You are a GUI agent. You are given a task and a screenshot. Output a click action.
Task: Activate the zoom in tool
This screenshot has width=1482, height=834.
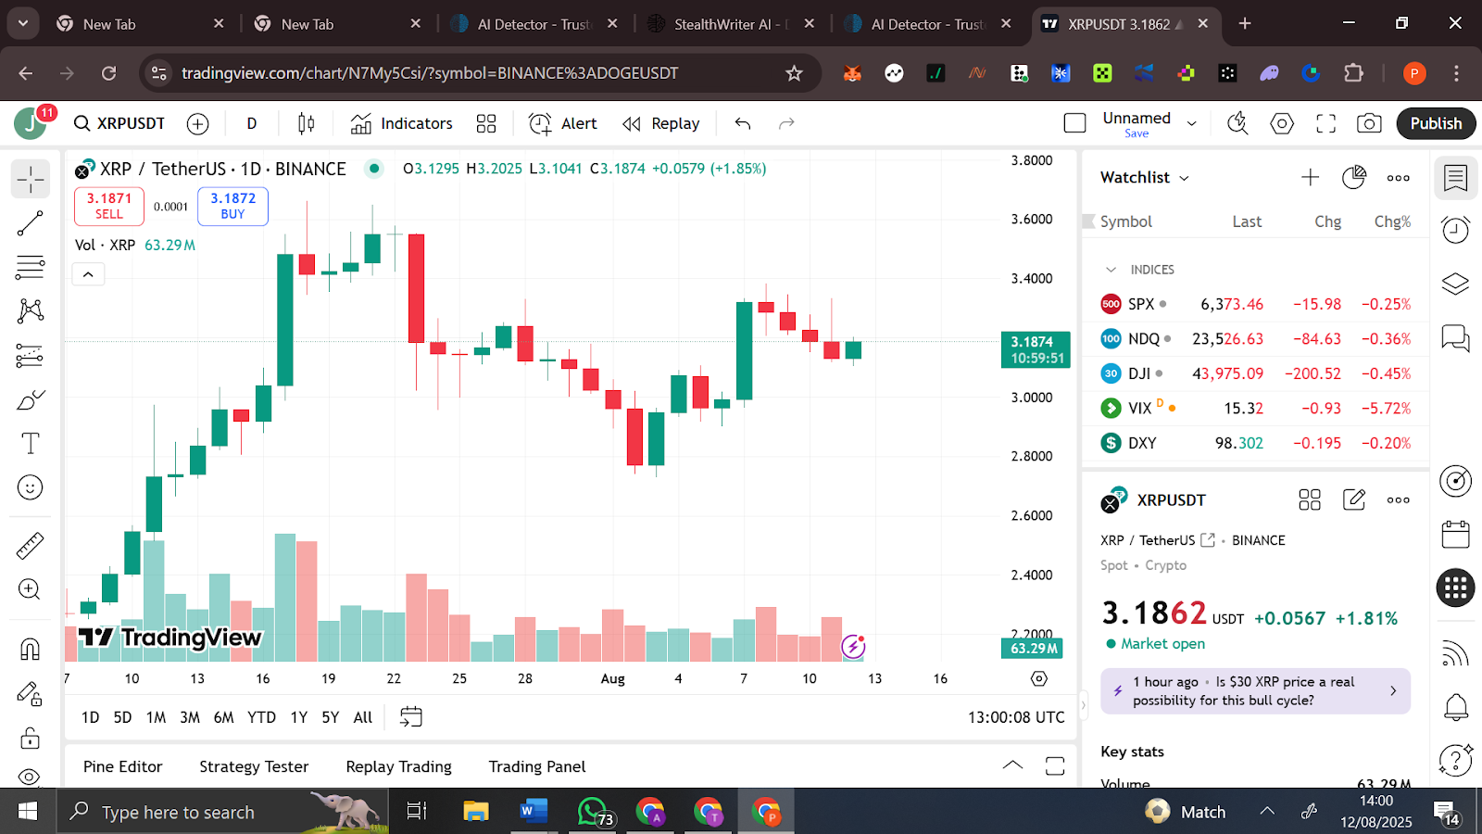[31, 589]
